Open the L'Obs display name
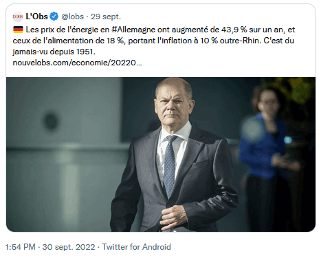Screen dimensions: 321x258 (36, 17)
